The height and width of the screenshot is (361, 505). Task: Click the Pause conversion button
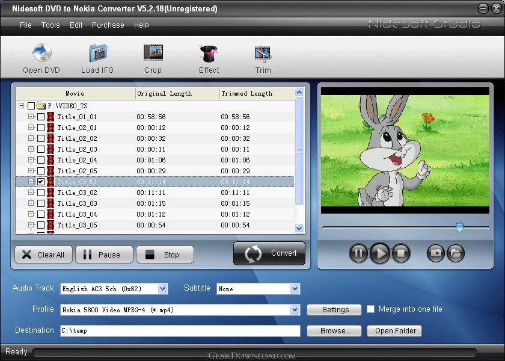tap(104, 255)
